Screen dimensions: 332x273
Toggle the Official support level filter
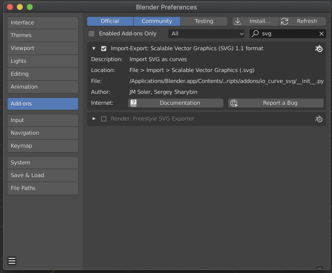click(x=110, y=22)
